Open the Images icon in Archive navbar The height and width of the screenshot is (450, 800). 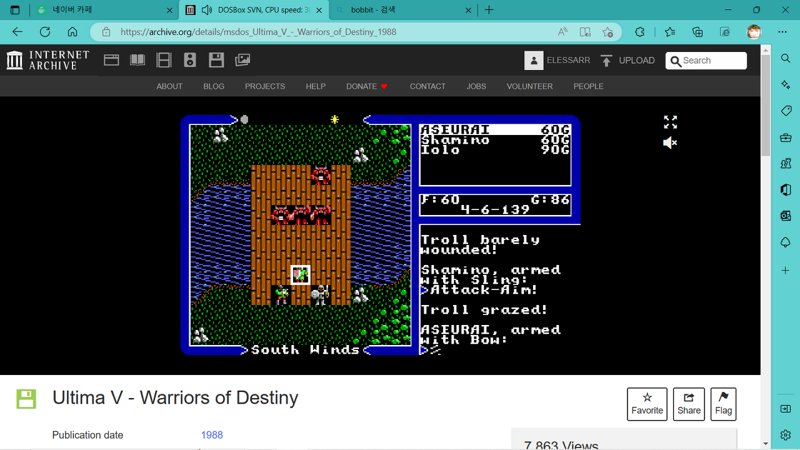coord(242,60)
